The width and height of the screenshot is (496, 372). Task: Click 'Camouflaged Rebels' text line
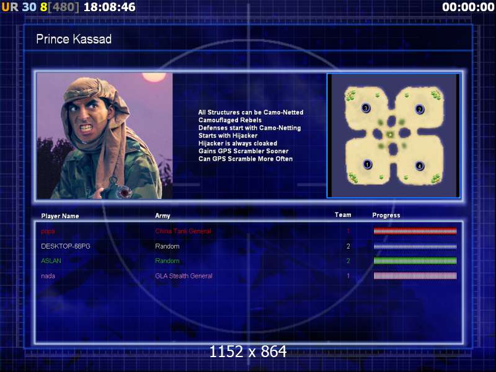230,120
